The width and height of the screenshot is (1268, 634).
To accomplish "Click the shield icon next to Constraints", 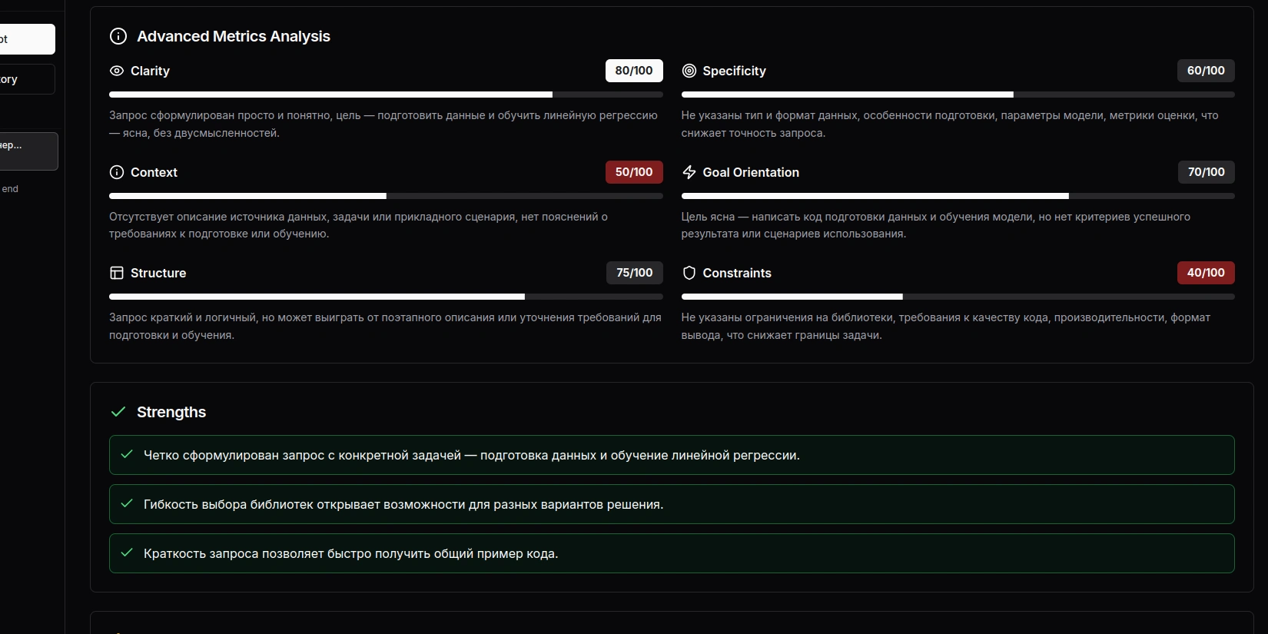I will pyautogui.click(x=689, y=273).
